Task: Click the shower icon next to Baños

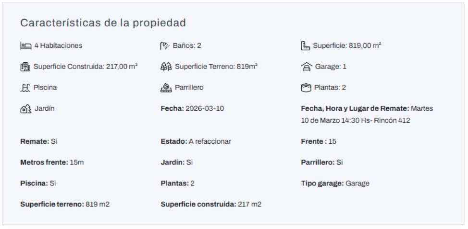Action: click(x=165, y=46)
